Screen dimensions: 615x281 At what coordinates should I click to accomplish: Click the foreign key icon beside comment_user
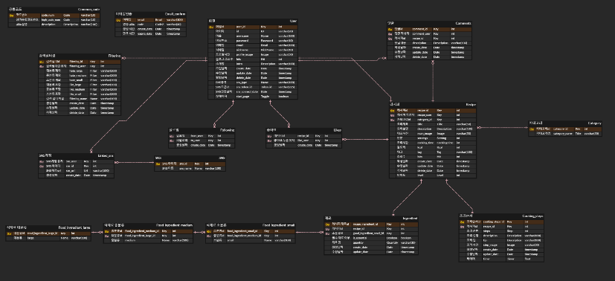(390, 33)
